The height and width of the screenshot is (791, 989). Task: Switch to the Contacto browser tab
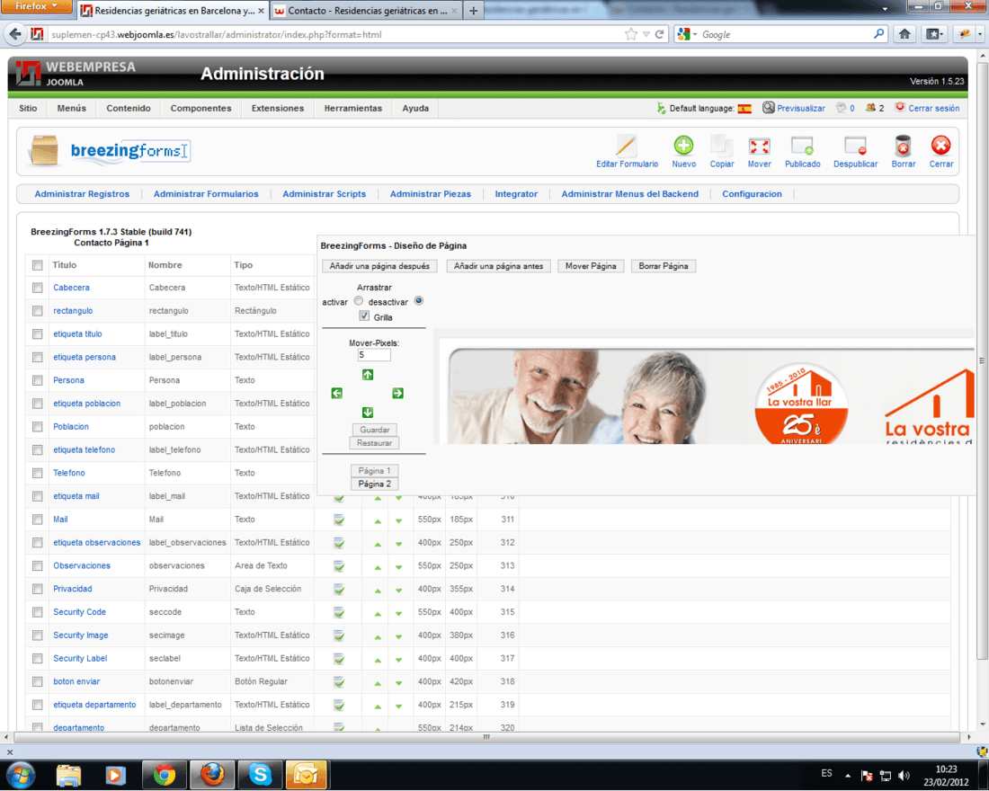tap(366, 11)
